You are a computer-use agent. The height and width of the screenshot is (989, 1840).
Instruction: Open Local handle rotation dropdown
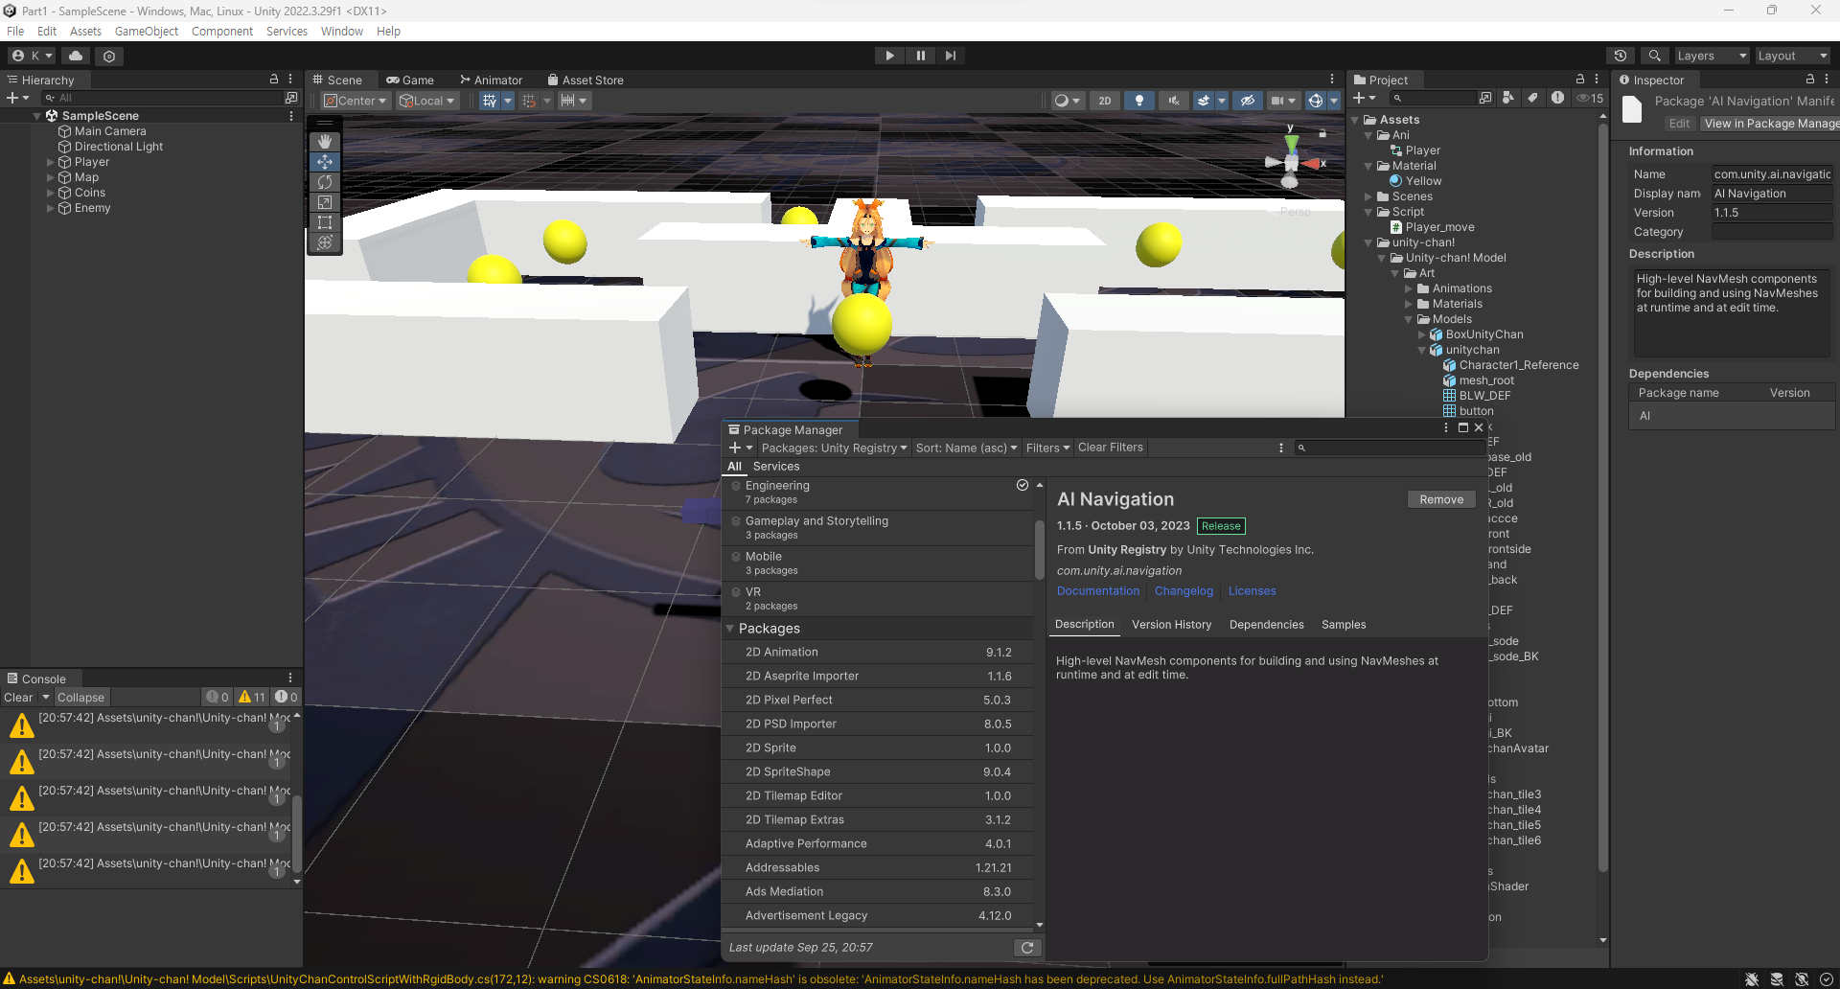coord(427,101)
